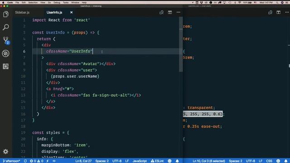290x163 pixels.
Task: Click the ESLint status bar item
Action: click(157, 161)
